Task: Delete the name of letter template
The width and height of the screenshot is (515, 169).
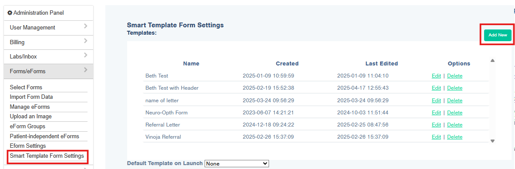Action: click(x=454, y=101)
